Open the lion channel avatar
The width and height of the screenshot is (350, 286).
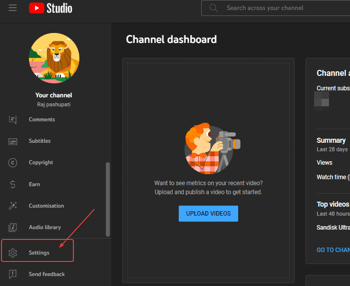54,58
